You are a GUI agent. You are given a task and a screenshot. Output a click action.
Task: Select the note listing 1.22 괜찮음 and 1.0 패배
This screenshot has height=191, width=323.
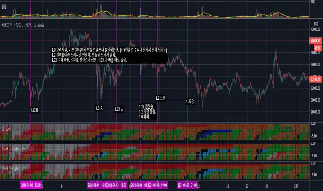tap(148, 112)
